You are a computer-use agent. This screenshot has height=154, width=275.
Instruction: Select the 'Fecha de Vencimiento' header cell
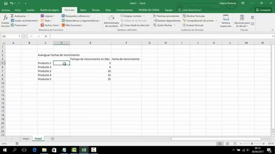(x=126, y=59)
